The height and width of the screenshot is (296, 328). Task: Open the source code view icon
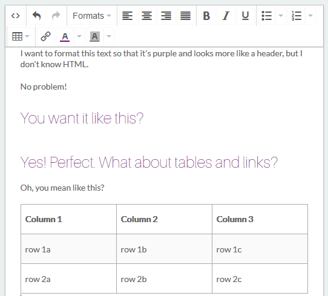click(16, 16)
